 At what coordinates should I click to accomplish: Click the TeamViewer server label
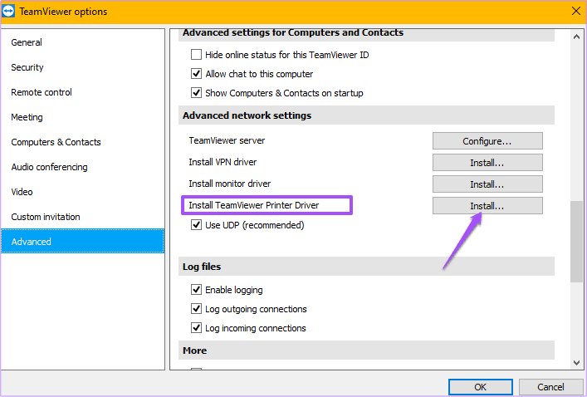(x=227, y=140)
